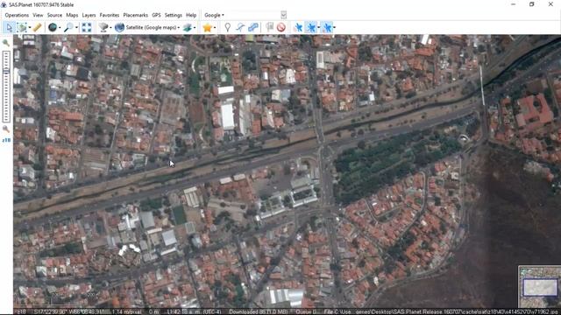Click the first GPS satellite icon
Image resolution: width=561 pixels, height=315 pixels.
point(298,27)
